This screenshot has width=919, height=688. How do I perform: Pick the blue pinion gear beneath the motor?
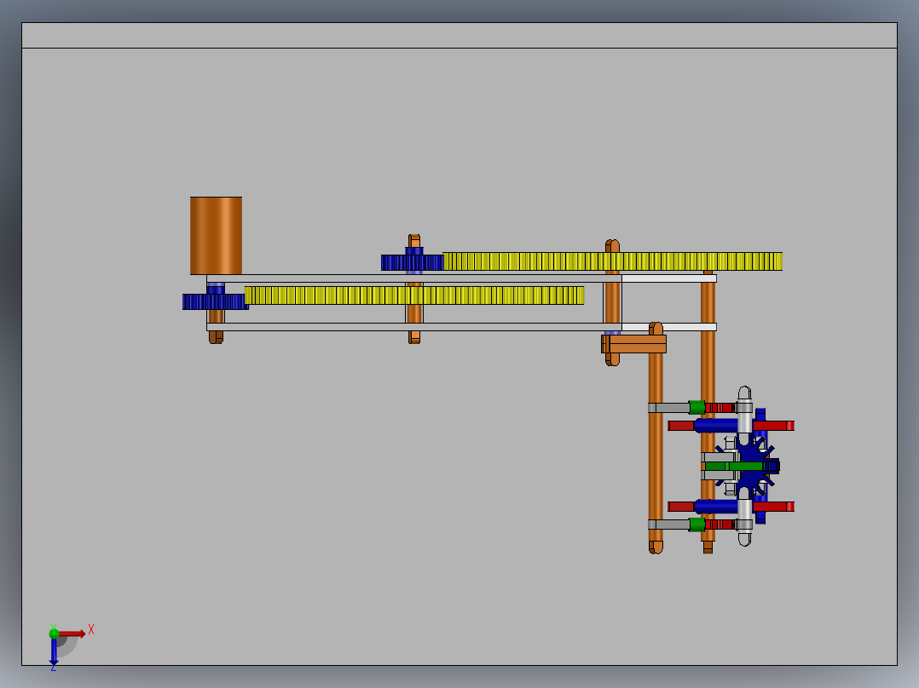point(215,301)
